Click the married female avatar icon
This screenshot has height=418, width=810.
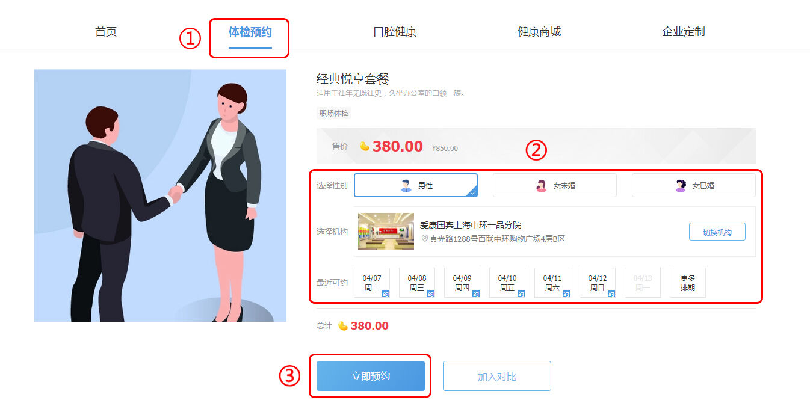681,186
